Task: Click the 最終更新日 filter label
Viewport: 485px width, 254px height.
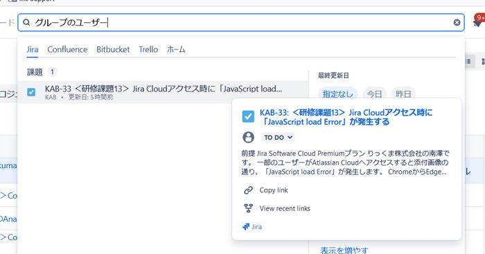Action: (x=333, y=75)
